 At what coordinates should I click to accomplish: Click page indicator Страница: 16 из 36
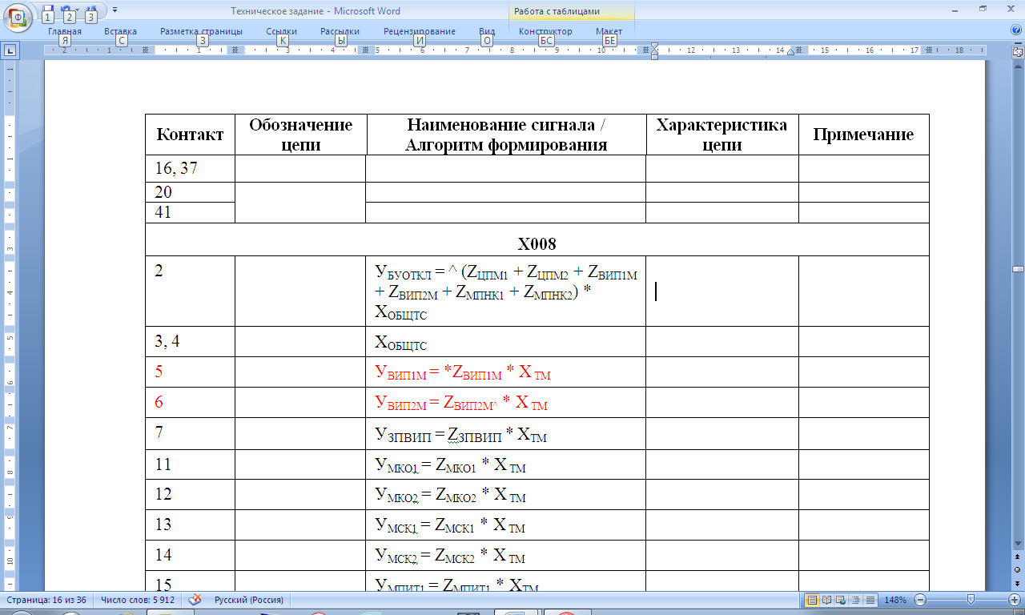tap(47, 600)
